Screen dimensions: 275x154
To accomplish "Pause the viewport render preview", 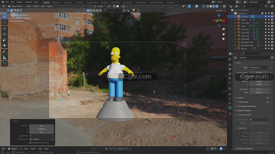I will click(x=224, y=6).
